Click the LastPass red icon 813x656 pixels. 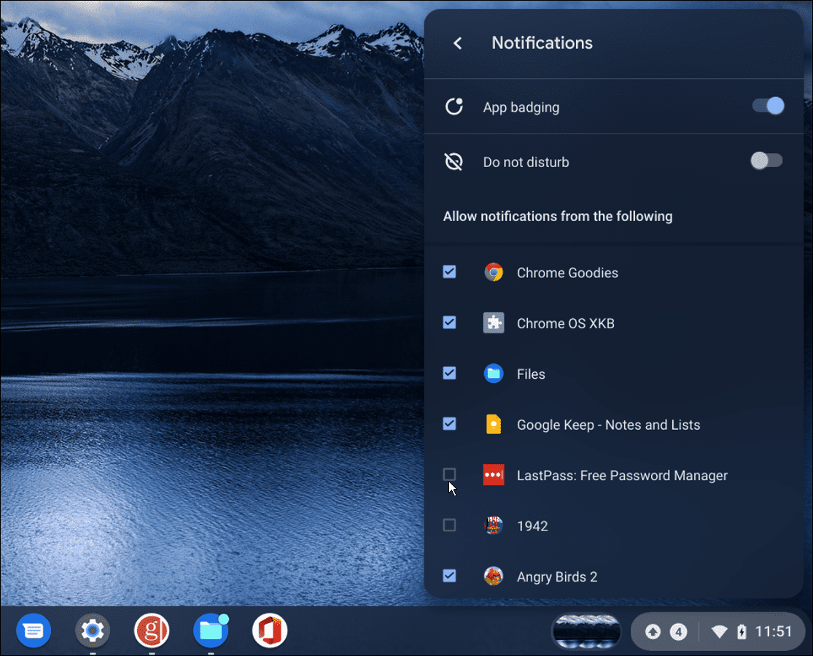tap(494, 474)
